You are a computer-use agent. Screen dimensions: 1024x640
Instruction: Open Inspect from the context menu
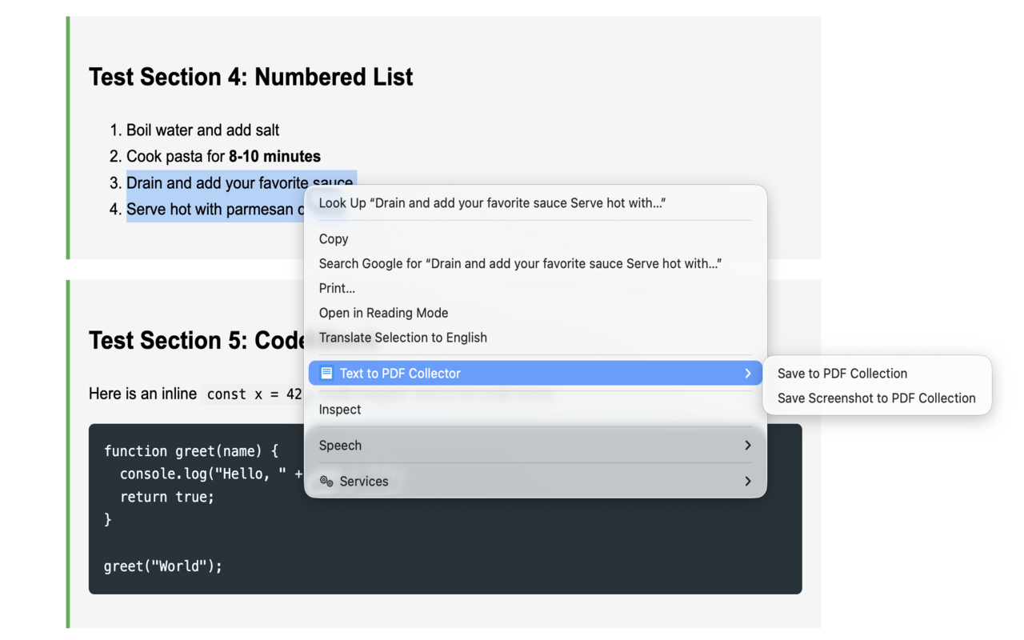pos(340,409)
